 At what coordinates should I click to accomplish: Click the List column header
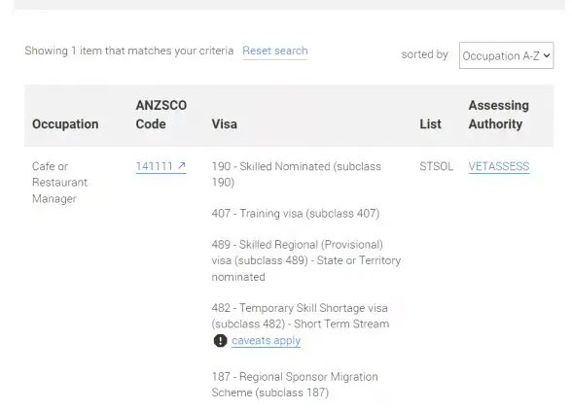(430, 124)
